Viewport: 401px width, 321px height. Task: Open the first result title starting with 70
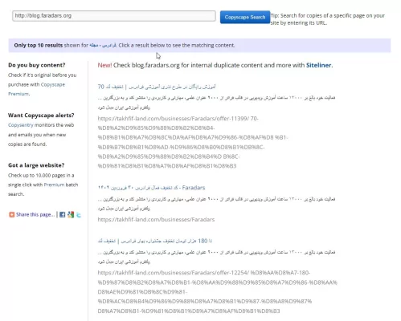157,87
